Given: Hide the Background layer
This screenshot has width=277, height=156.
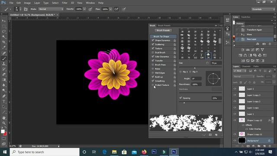Looking at the screenshot, I should tap(235, 140).
